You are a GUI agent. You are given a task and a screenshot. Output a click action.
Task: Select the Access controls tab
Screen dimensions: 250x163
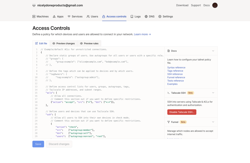tap(114, 17)
